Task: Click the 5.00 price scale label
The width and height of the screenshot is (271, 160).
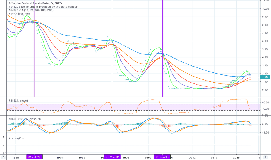Action: (265, 49)
